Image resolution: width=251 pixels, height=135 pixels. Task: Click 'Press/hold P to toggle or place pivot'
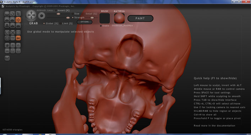click(x=217, y=118)
